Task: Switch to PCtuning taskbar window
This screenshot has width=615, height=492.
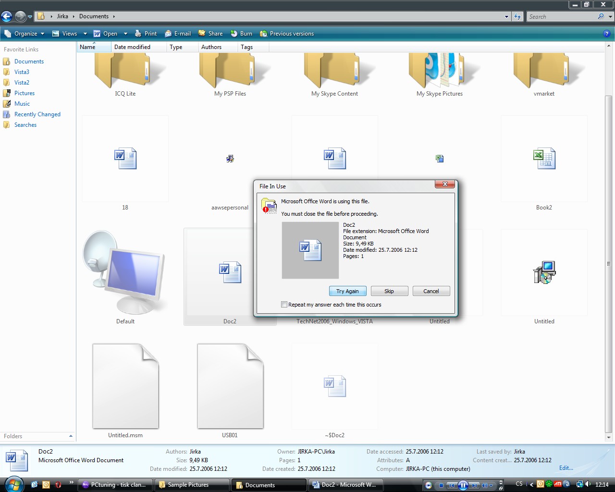Action: point(115,485)
